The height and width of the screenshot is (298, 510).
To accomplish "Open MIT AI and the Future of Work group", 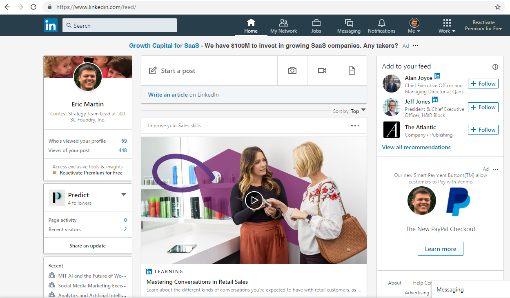I will point(92,276).
